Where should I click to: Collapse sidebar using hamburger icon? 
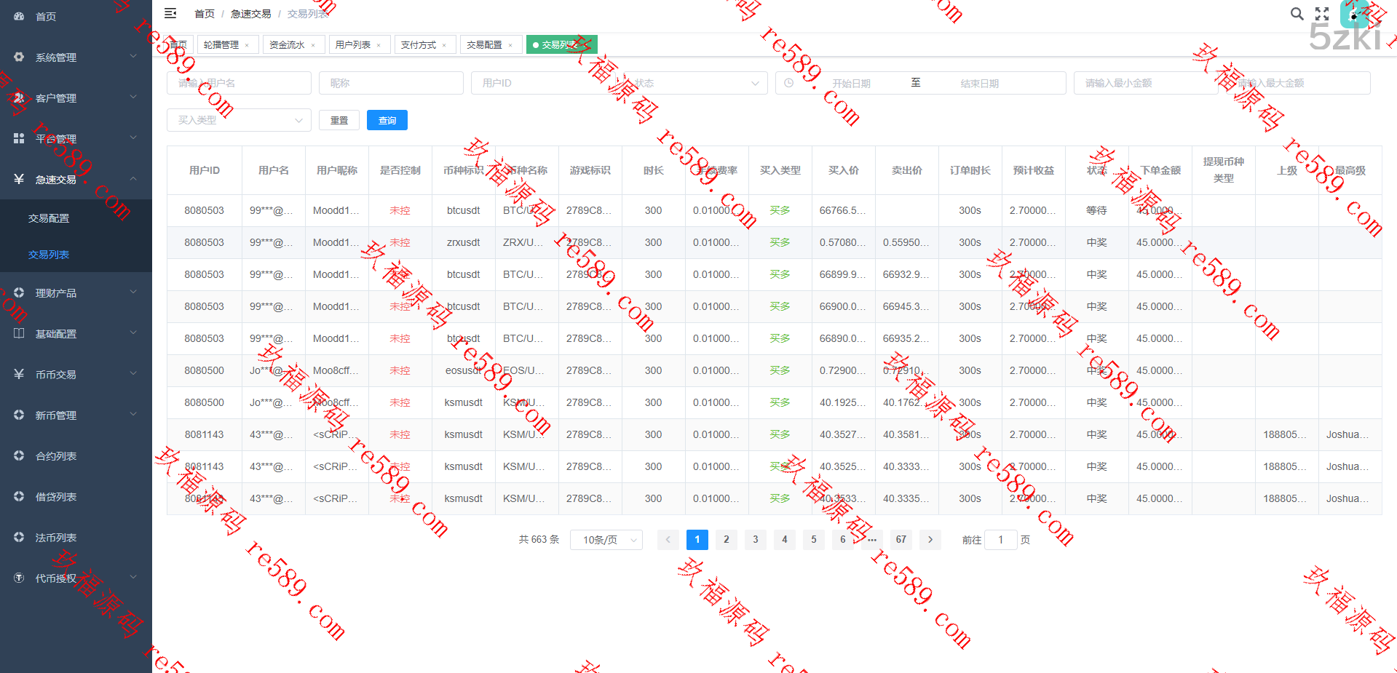point(170,13)
